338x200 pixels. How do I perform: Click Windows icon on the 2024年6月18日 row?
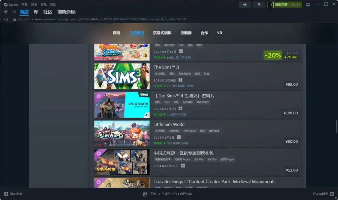(x=181, y=51)
